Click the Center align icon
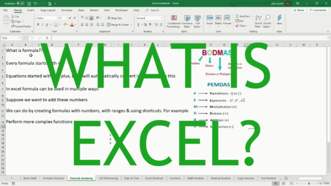The height and width of the screenshot is (186, 331). [x=87, y=25]
